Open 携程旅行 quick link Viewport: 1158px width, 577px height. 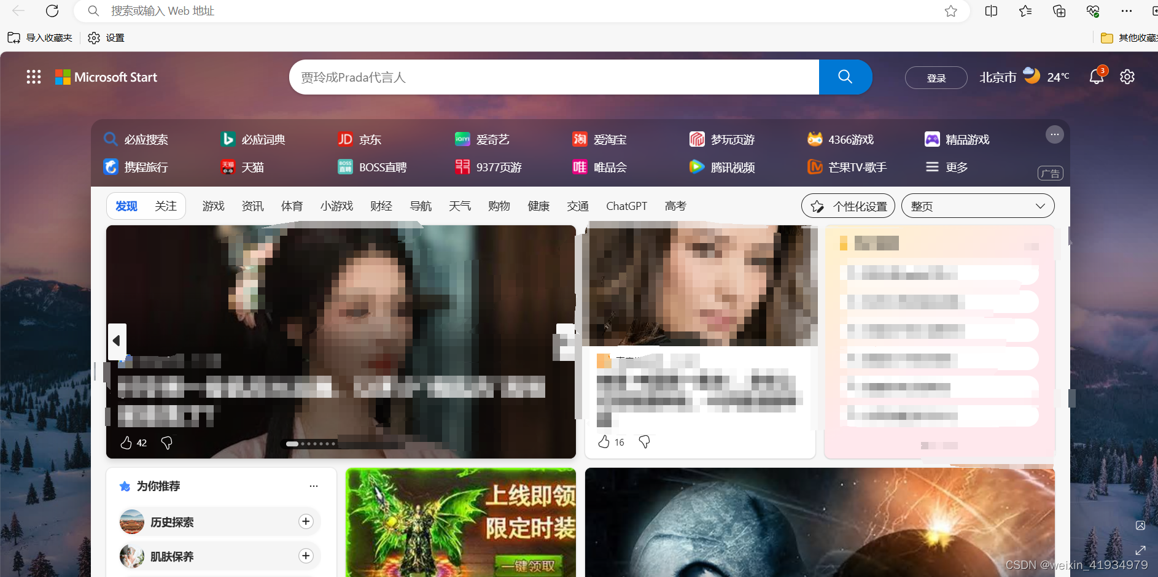(136, 167)
